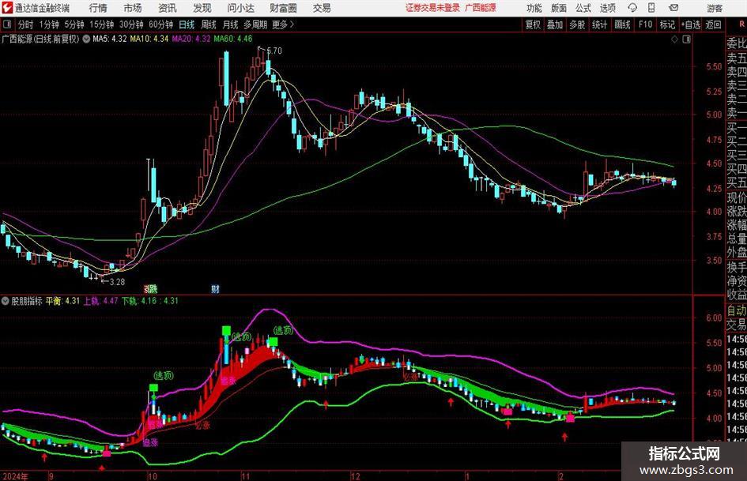Switch to 周线 period tab

click(x=208, y=24)
